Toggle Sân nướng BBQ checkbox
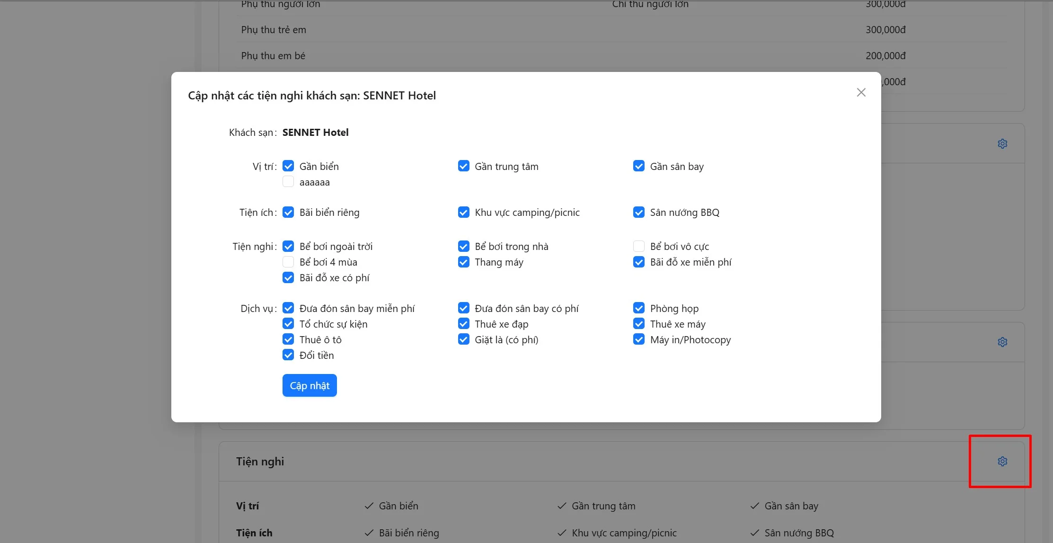This screenshot has width=1053, height=543. click(x=638, y=212)
